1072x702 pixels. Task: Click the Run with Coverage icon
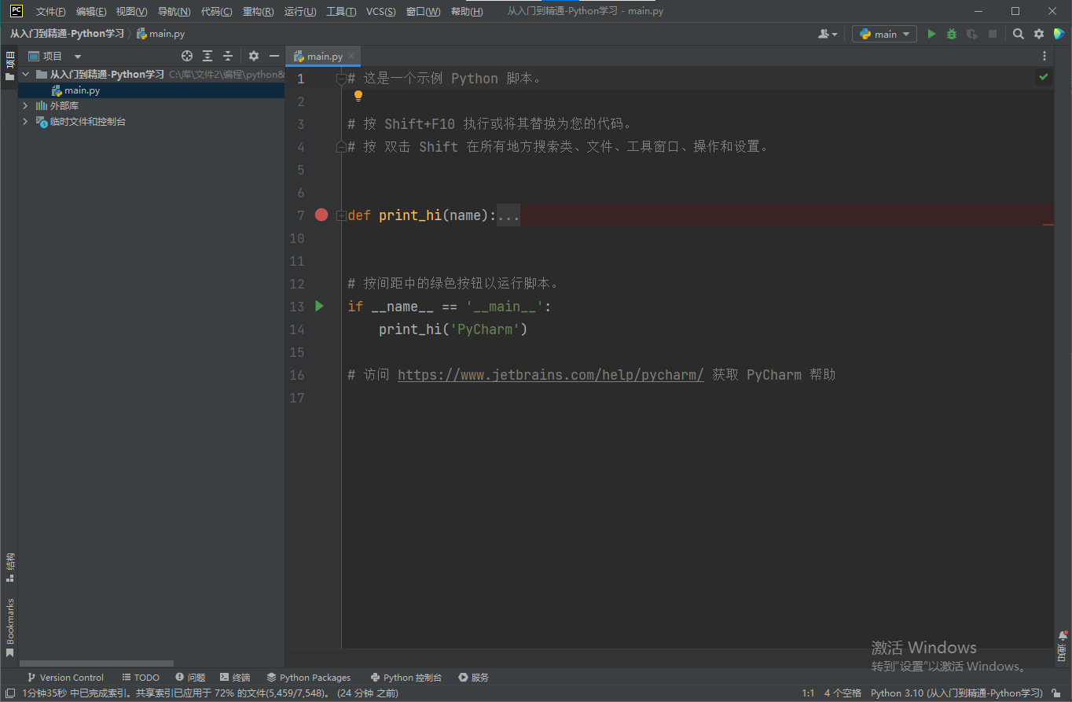[x=972, y=34]
